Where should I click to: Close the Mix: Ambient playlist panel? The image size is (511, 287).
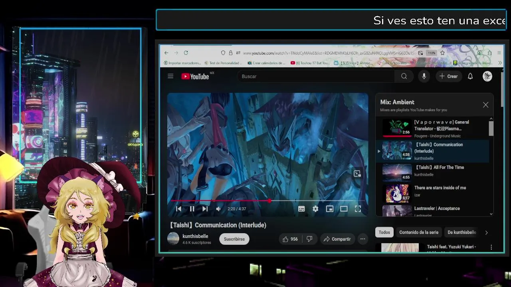tap(485, 105)
